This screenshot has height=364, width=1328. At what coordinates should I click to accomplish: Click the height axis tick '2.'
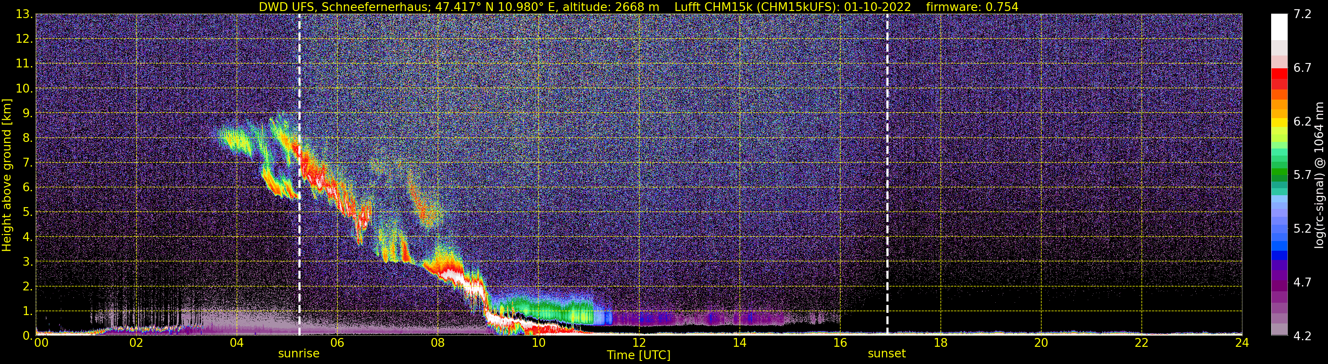tap(28, 287)
